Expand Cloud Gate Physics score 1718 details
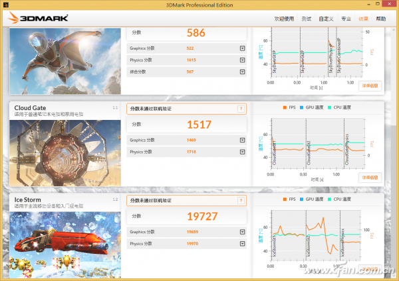The image size is (399, 281). [242, 152]
